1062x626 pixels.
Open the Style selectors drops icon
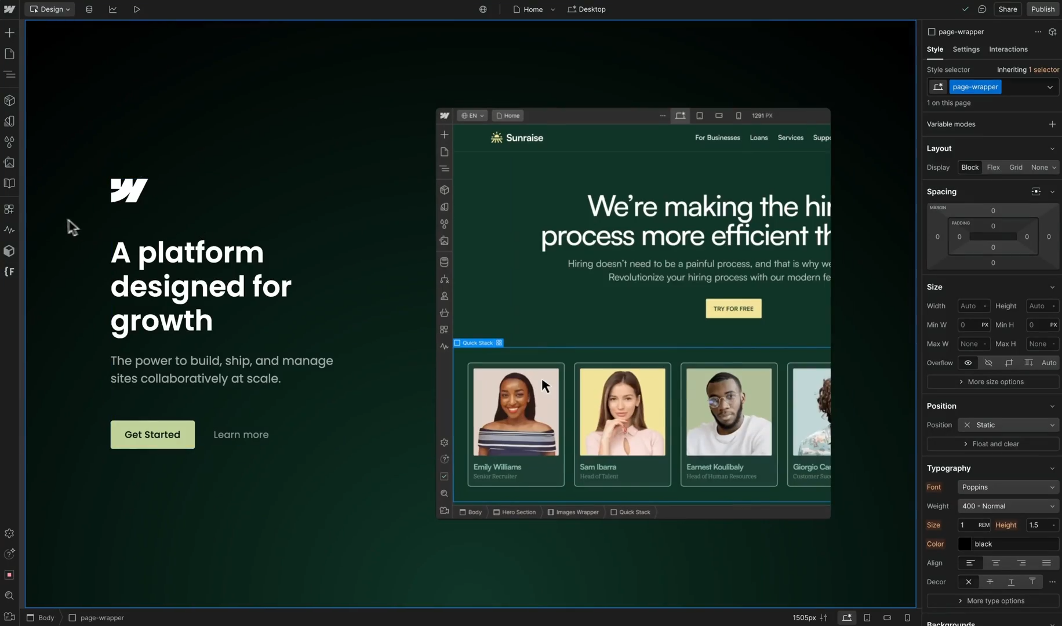coord(9,142)
